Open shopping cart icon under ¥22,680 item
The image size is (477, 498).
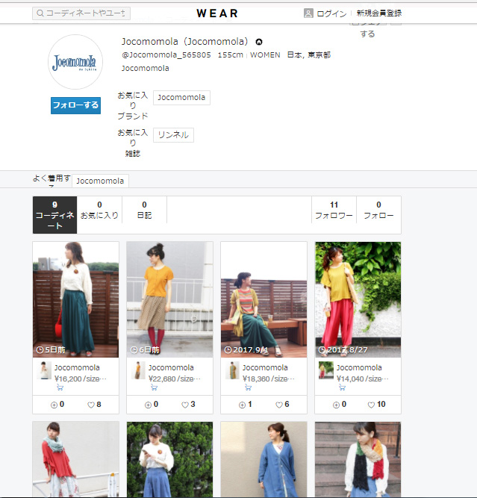154,387
